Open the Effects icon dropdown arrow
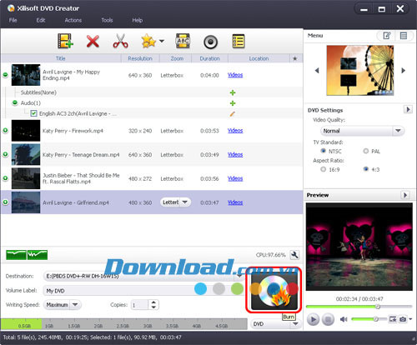This screenshot has height=345, width=417. 162,42
